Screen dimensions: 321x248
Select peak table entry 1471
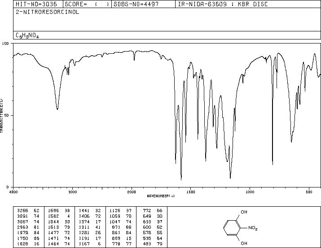pyautogui.click(x=53, y=239)
